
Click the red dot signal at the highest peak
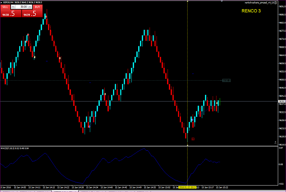click(46, 16)
